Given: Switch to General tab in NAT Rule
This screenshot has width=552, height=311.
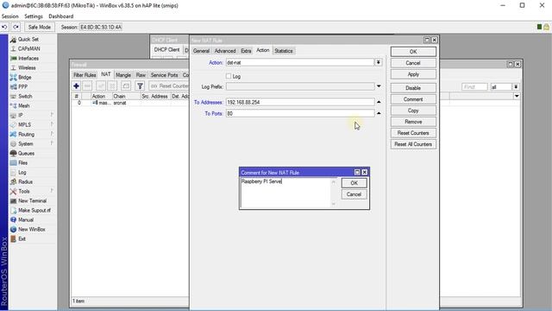Looking at the screenshot, I should pos(201,51).
